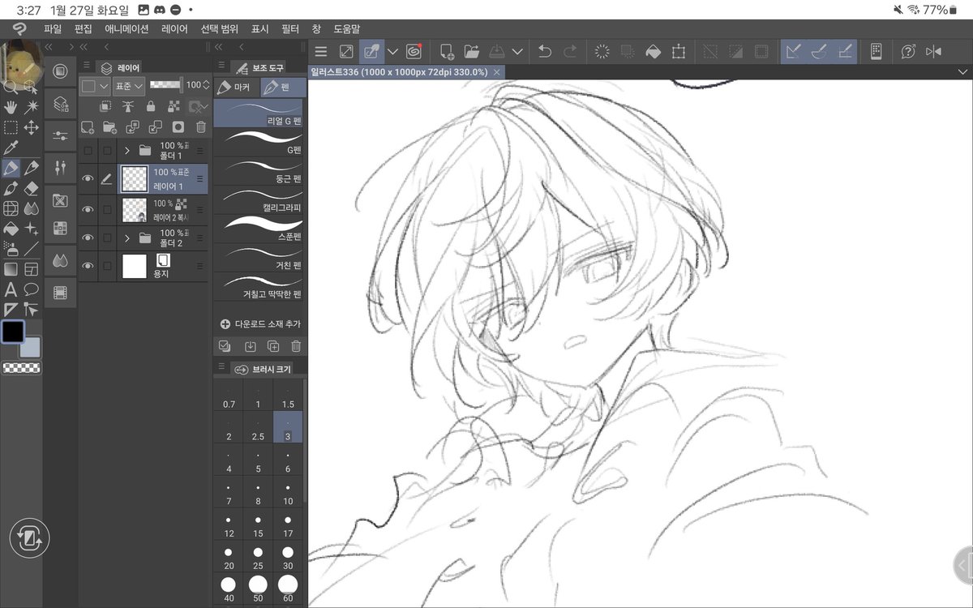Viewport: 973px width, 608px height.
Task: Open the 필터 menu
Action: (290, 28)
